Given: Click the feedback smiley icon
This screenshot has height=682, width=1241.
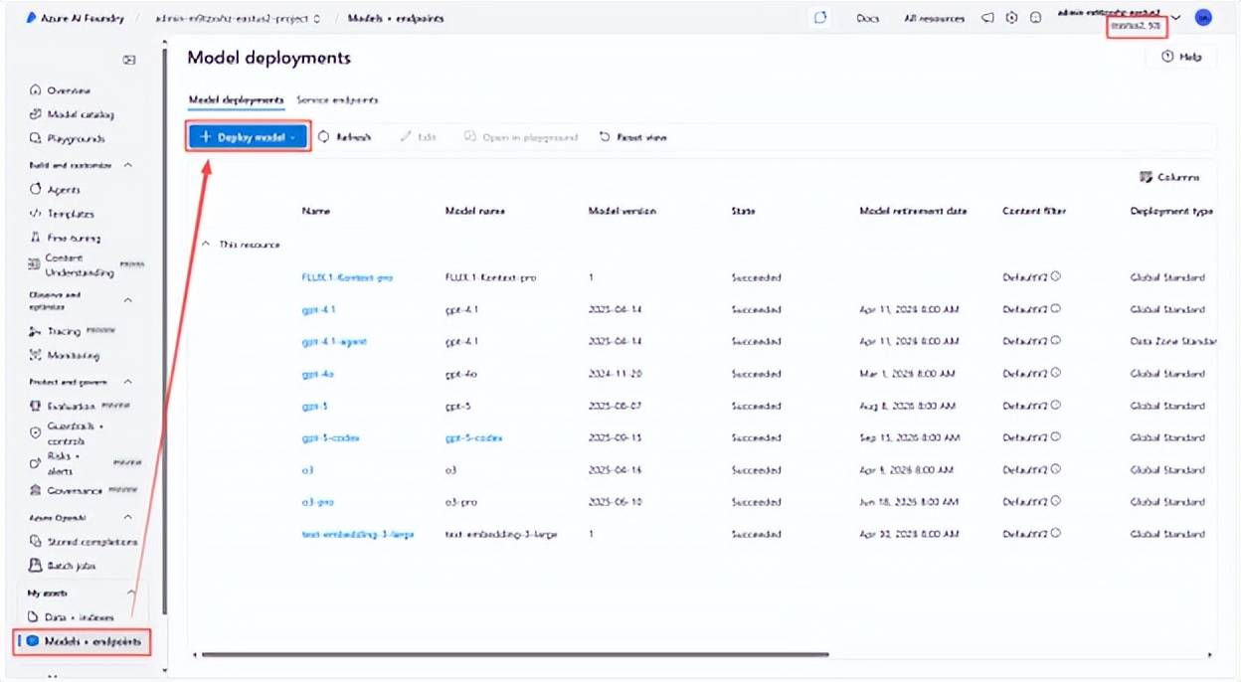Looking at the screenshot, I should pos(1035,18).
